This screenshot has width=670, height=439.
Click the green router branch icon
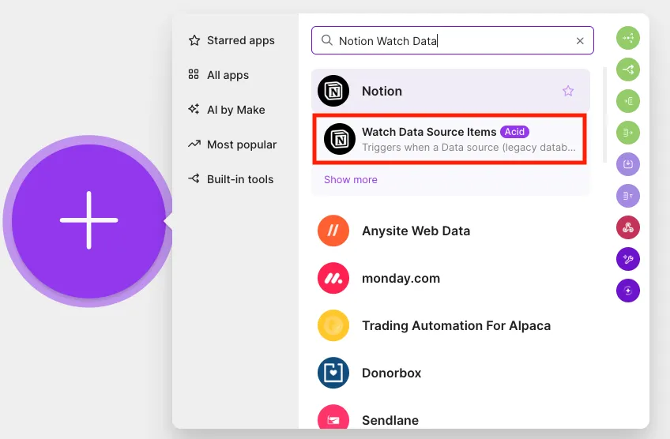coord(628,69)
